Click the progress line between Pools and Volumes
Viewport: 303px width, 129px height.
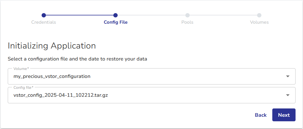pyautogui.click(x=223, y=15)
